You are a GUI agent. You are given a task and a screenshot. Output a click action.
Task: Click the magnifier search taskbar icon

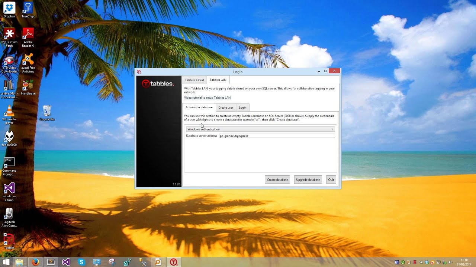[158, 262]
